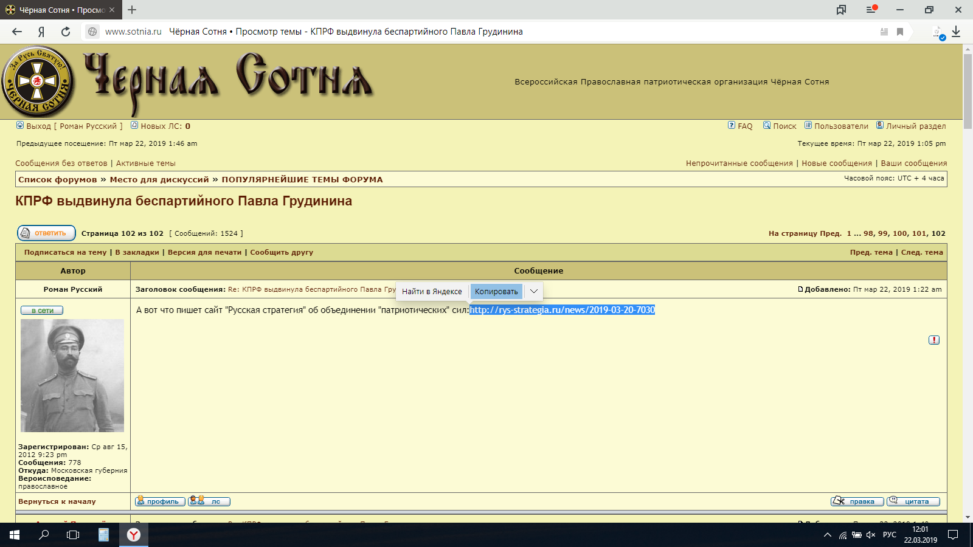Click the bookmark icon in address bar
Image resolution: width=973 pixels, height=547 pixels.
(900, 32)
